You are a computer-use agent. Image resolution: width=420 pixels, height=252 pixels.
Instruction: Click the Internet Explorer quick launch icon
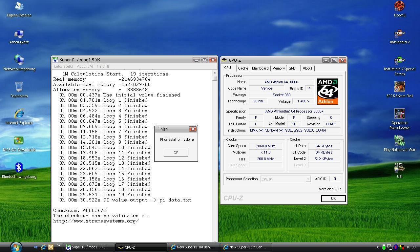[43, 247]
